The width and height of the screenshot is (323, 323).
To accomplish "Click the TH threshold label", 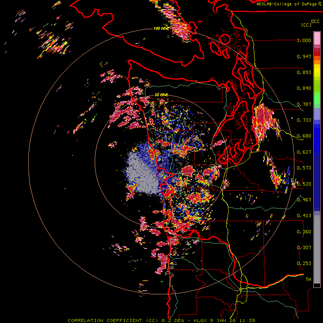I will (308, 280).
